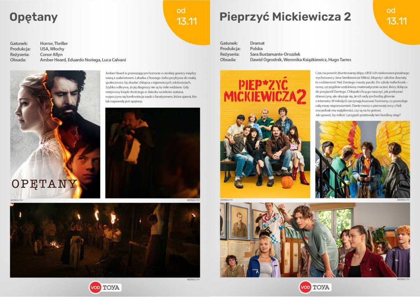Click the Horror, Thriller genre text
The height and width of the screenshot is (297, 420).
pyautogui.click(x=54, y=43)
